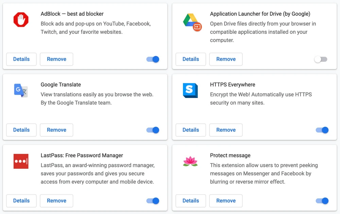Open Details for AdBlock
The image size is (340, 214).
coord(21,59)
